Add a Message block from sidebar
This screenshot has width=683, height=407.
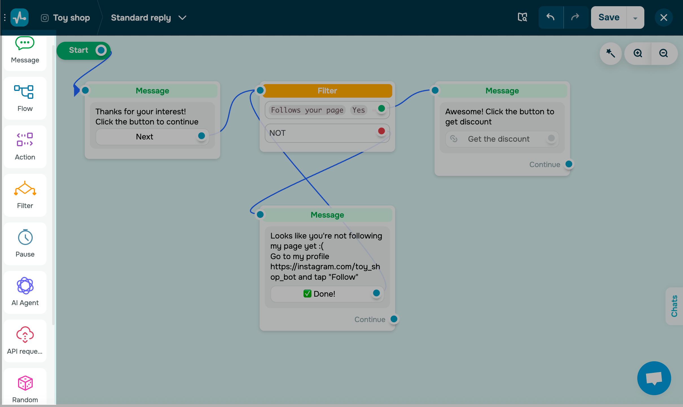pyautogui.click(x=25, y=51)
